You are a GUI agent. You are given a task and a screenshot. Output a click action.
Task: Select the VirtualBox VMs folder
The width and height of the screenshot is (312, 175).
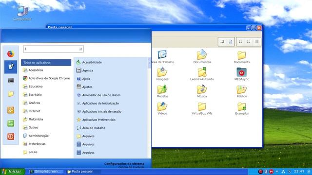202,108
